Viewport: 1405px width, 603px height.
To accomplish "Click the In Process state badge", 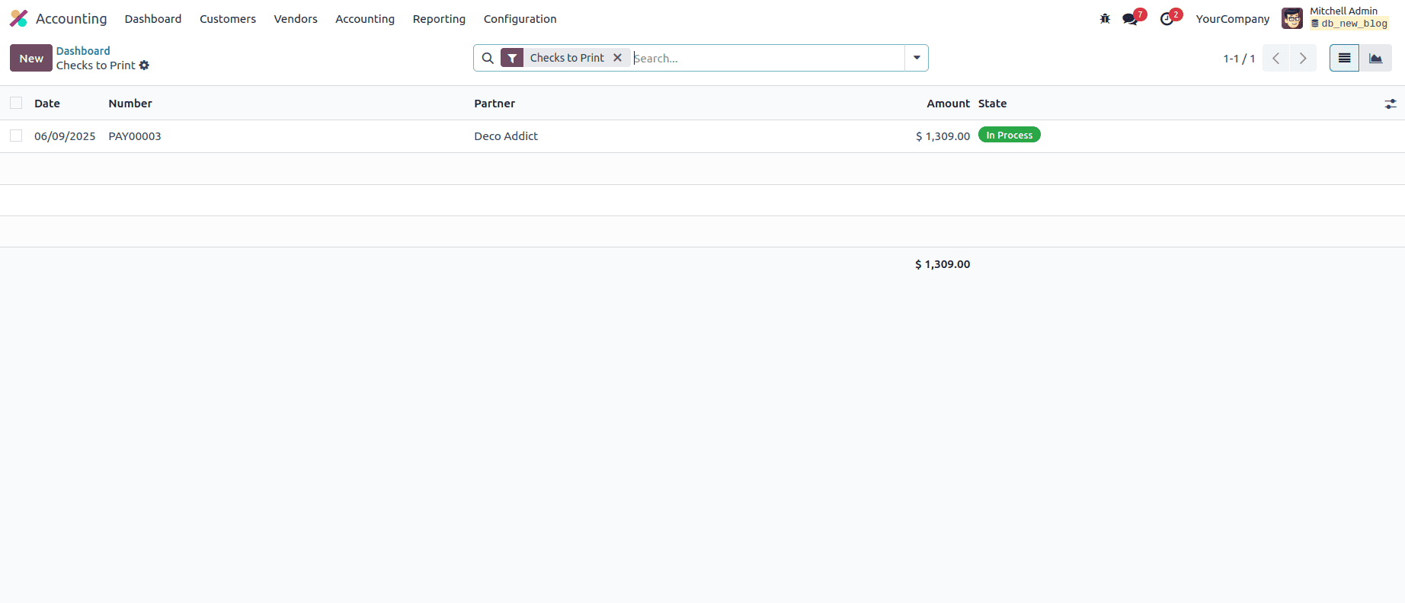I will pyautogui.click(x=1009, y=135).
